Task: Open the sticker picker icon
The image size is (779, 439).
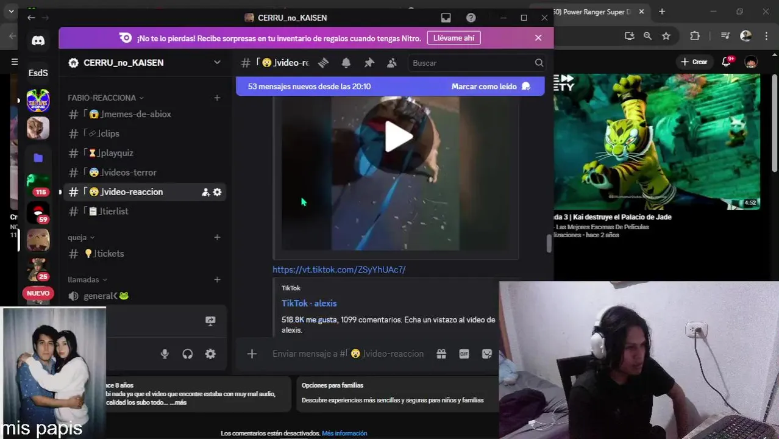Action: pyautogui.click(x=486, y=354)
